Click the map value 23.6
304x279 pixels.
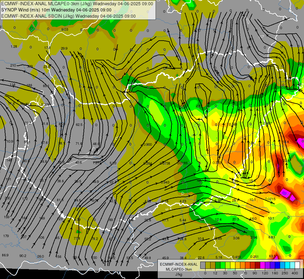pyautogui.click(x=286, y=161)
